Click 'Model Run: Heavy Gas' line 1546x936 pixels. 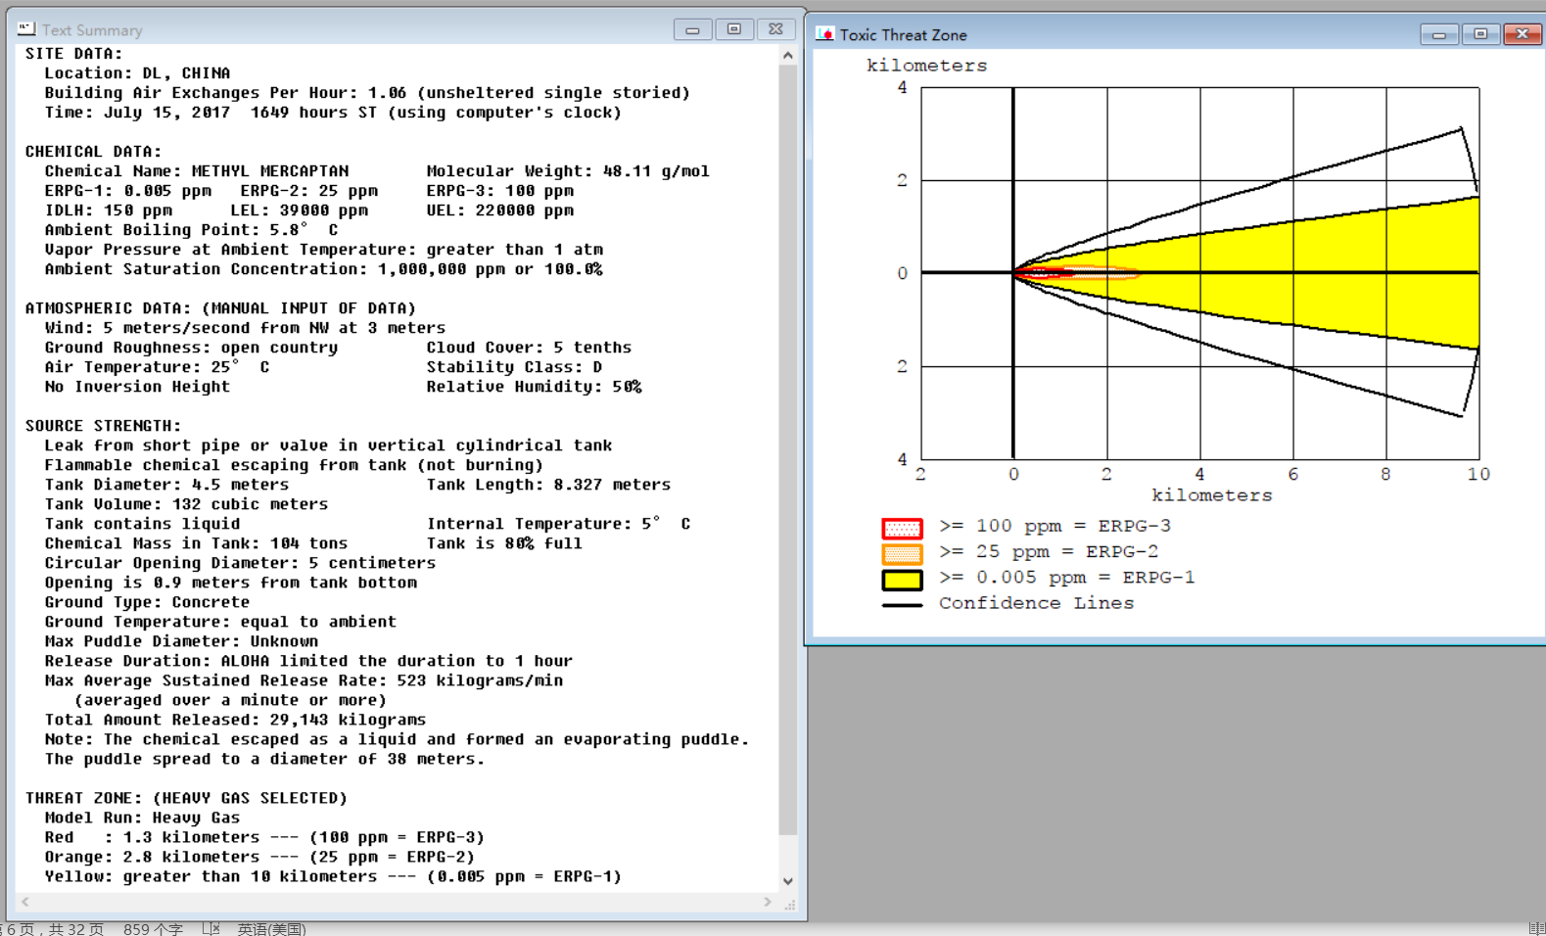[x=142, y=818]
